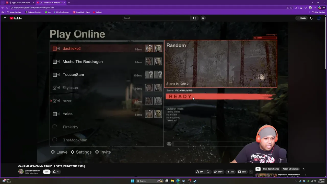Open YouTube notifications bell in header
This screenshot has width=327, height=184.
coord(311,18)
